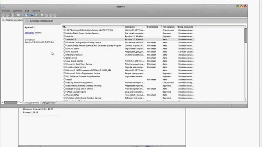Export the list using the toolbar icon

[27, 15]
